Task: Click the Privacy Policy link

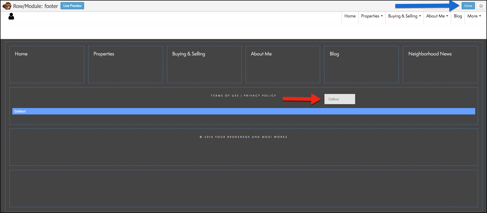Action: tap(260, 96)
